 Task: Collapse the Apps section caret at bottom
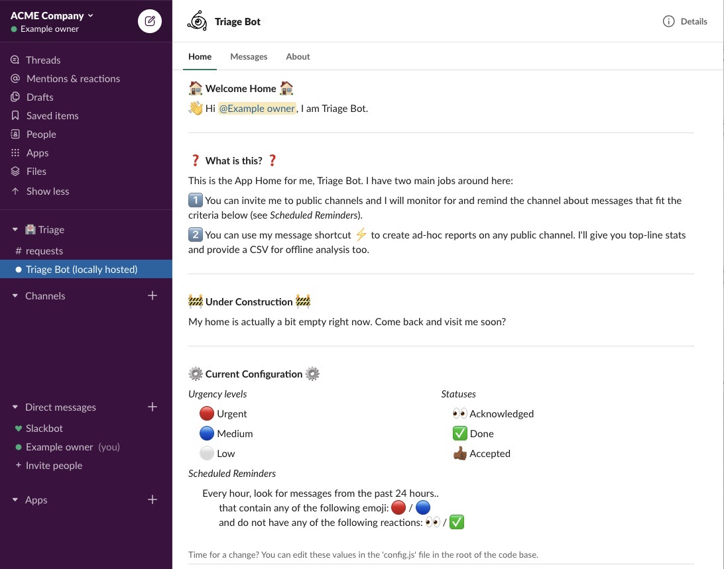[x=15, y=499]
